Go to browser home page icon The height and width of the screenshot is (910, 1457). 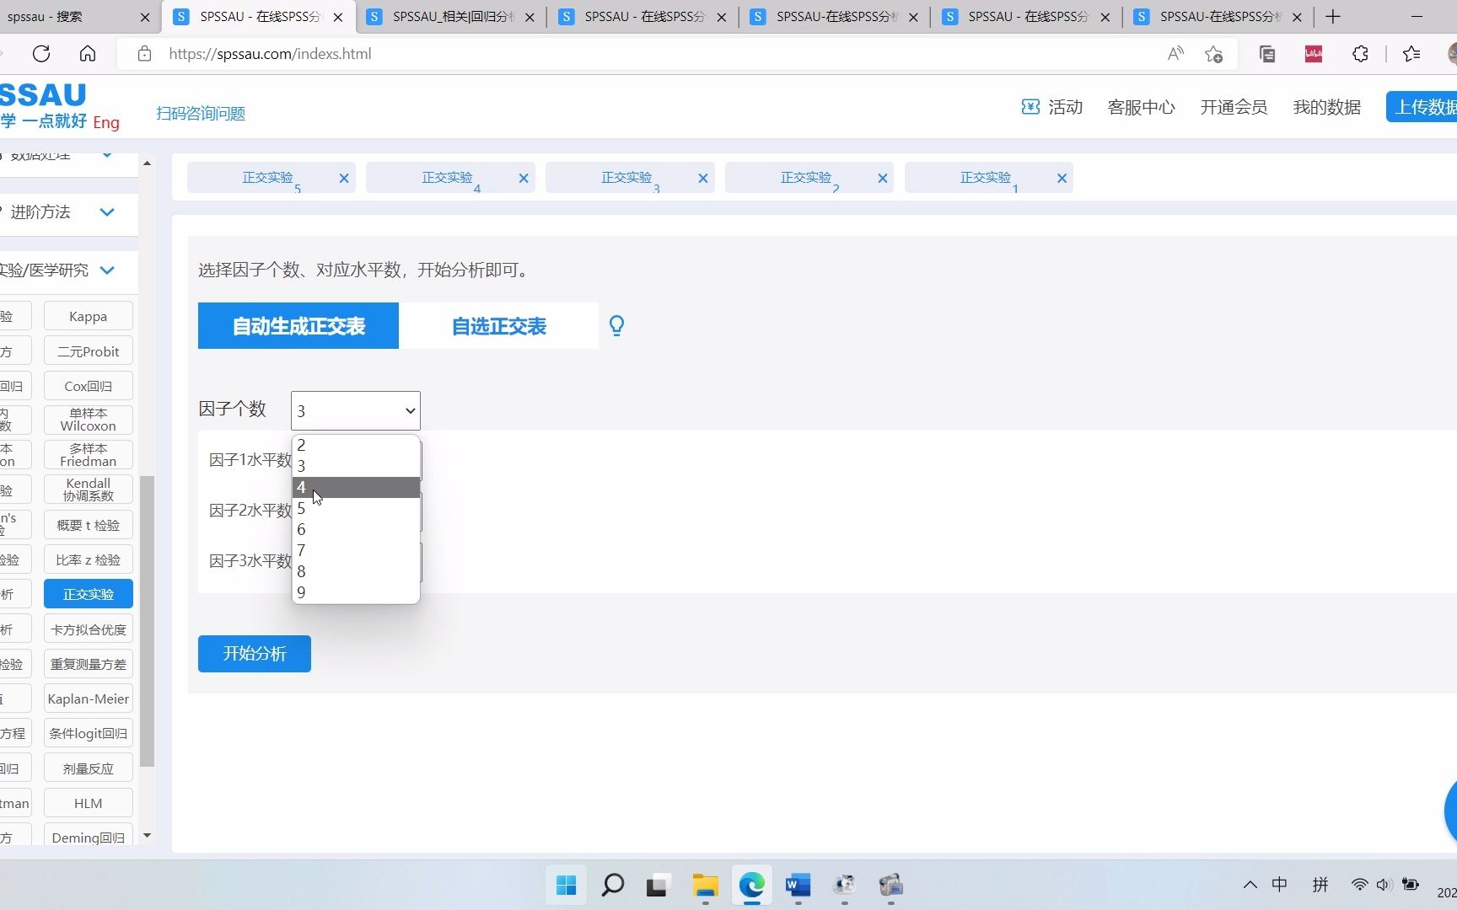(x=88, y=54)
